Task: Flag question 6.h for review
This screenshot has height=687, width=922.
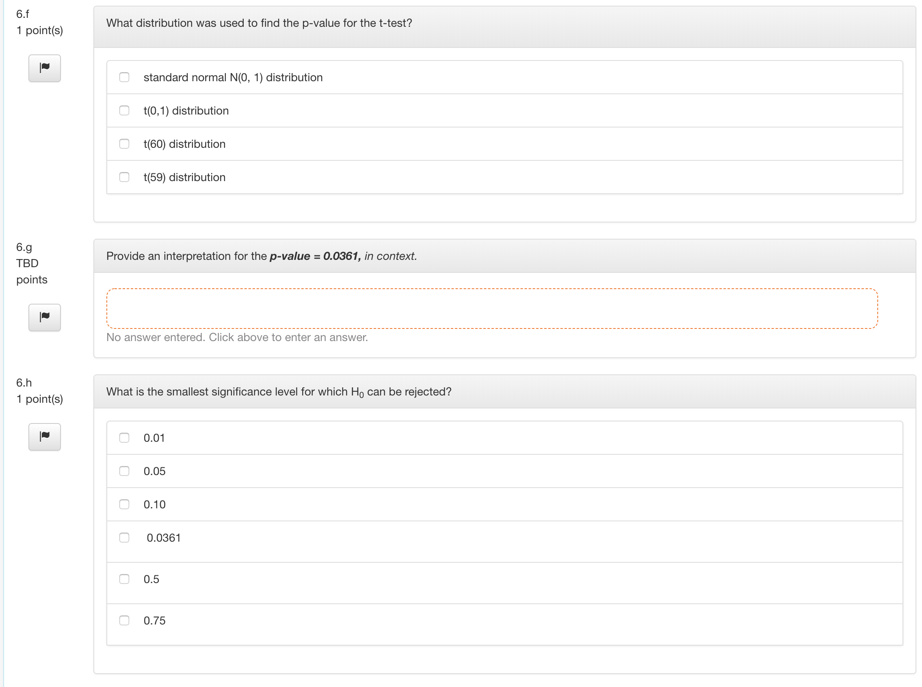Action: tap(45, 436)
